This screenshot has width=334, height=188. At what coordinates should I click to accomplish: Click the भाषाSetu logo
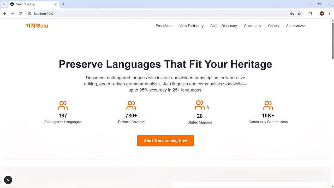(x=37, y=26)
